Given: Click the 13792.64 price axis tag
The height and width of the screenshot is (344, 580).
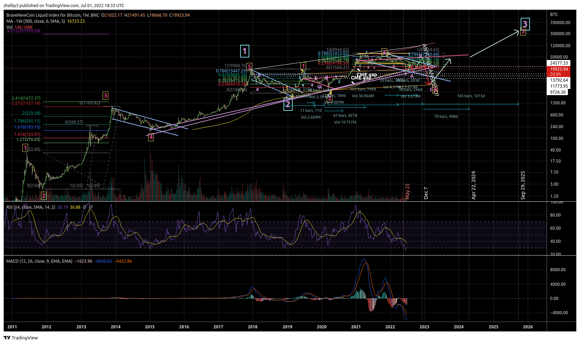Looking at the screenshot, I should click(559, 80).
